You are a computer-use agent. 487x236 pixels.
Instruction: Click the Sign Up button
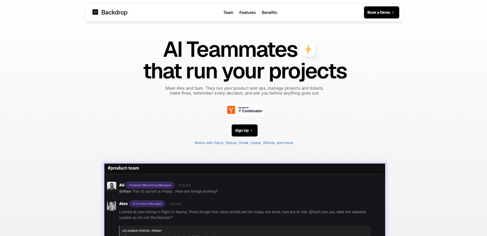coord(244,130)
